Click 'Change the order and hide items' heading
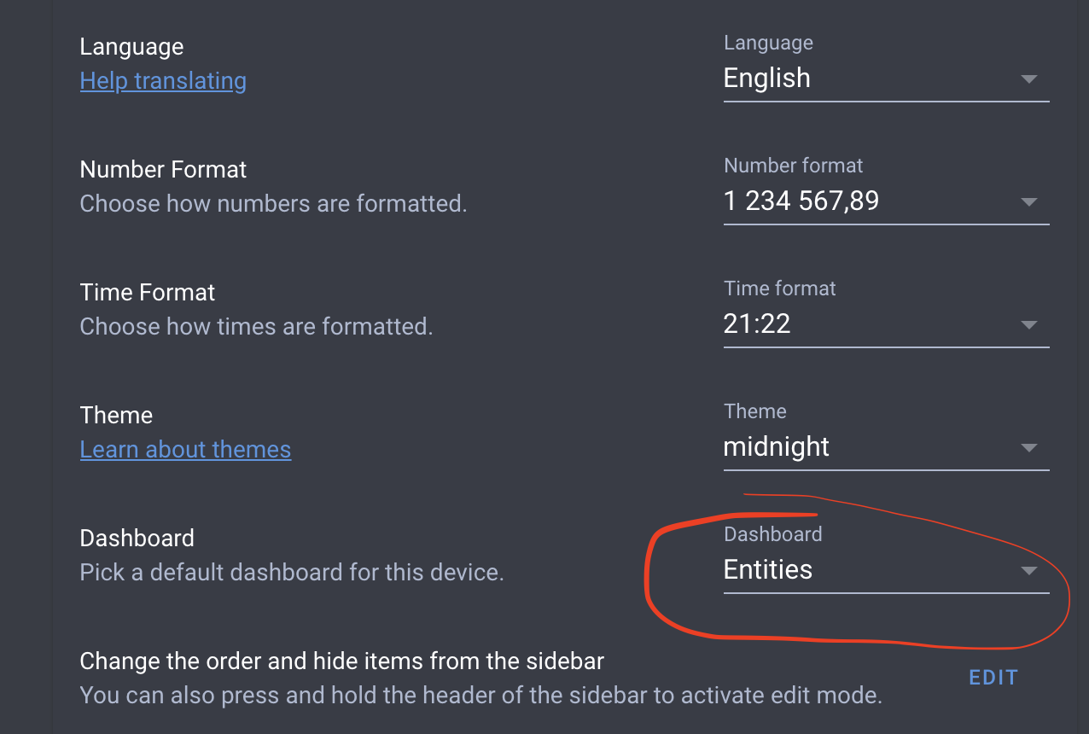Screen dimensions: 1089x734 341,661
